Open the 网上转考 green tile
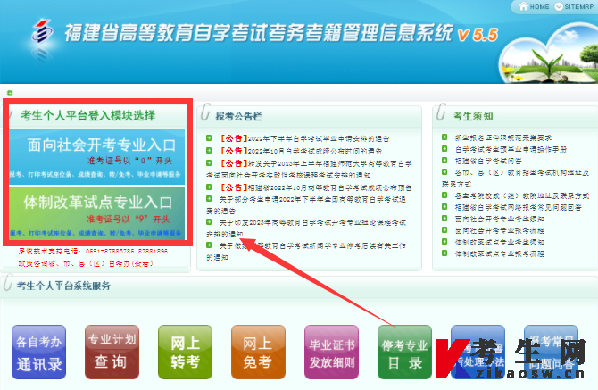The image size is (598, 390). tap(184, 352)
